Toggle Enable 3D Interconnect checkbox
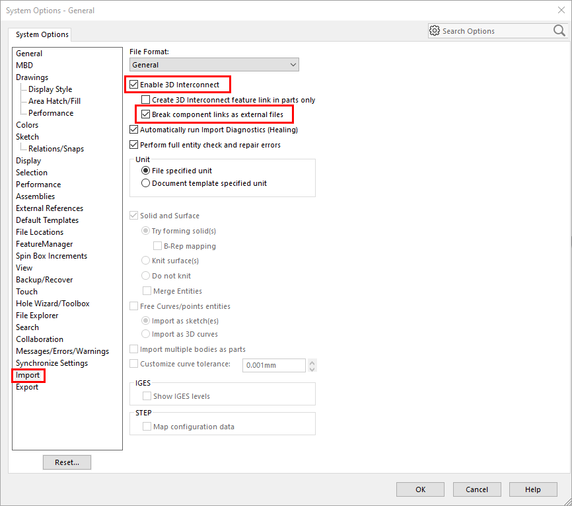This screenshot has width=572, height=506. 134,85
